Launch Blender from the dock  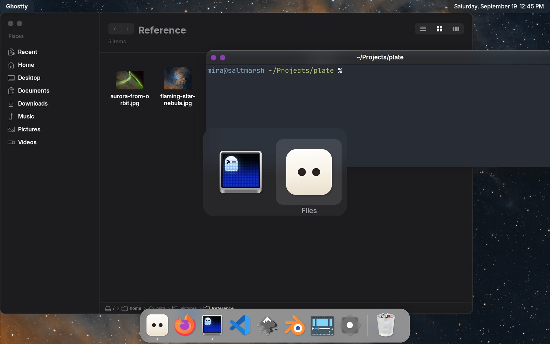295,325
